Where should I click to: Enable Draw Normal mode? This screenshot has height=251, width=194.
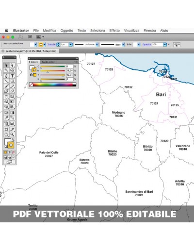[x=5, y=157]
